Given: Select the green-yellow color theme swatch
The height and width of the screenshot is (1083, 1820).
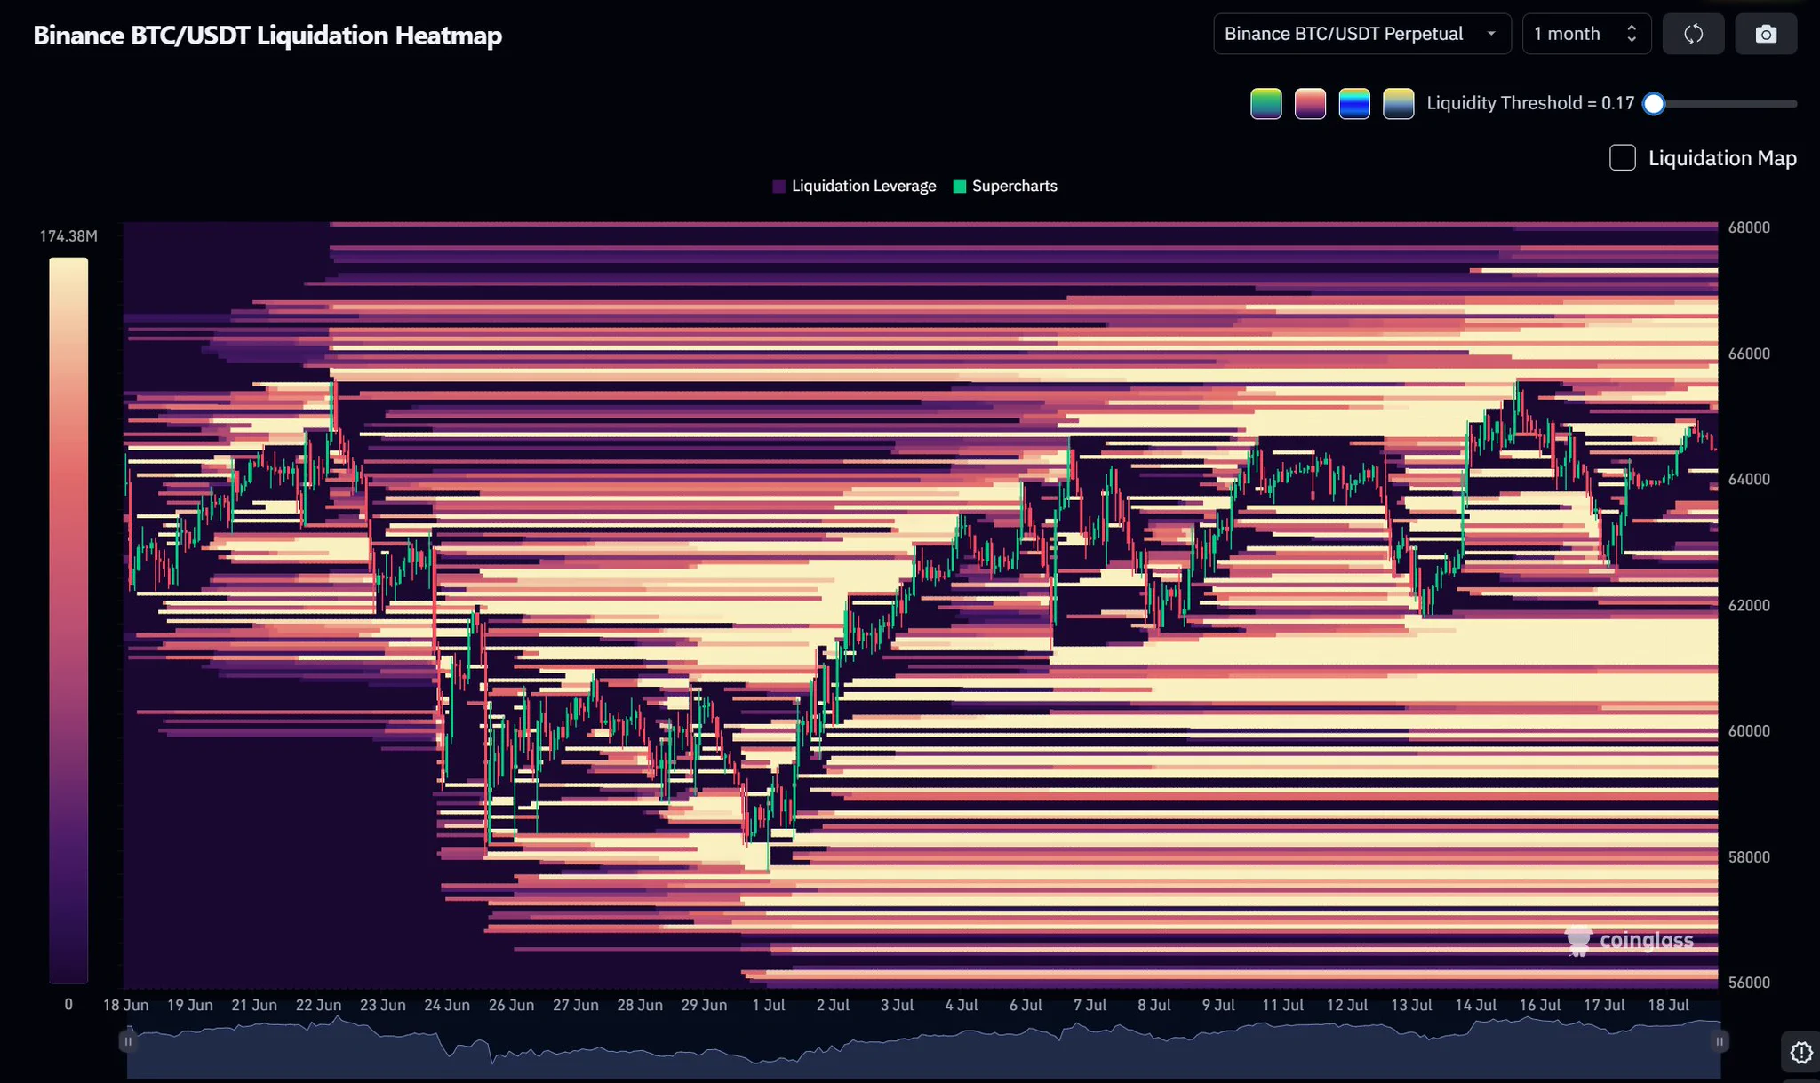Looking at the screenshot, I should coord(1265,104).
